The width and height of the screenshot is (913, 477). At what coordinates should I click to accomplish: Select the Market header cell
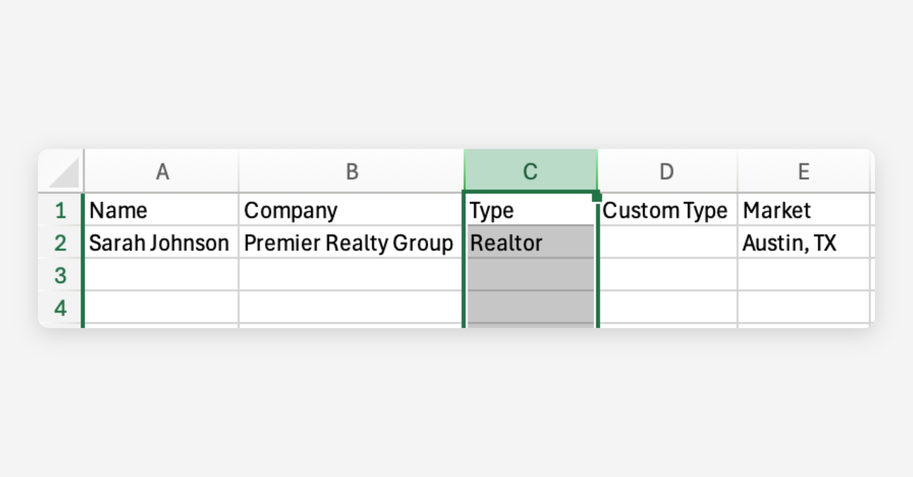pos(803,210)
